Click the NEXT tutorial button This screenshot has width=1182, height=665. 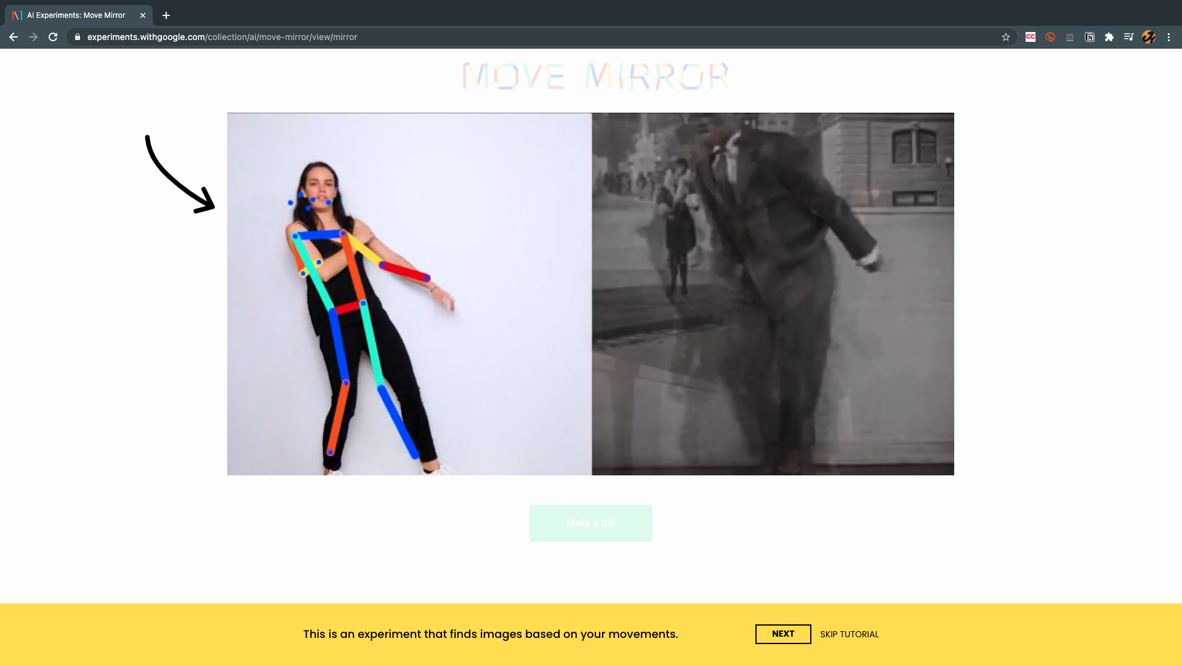click(782, 634)
